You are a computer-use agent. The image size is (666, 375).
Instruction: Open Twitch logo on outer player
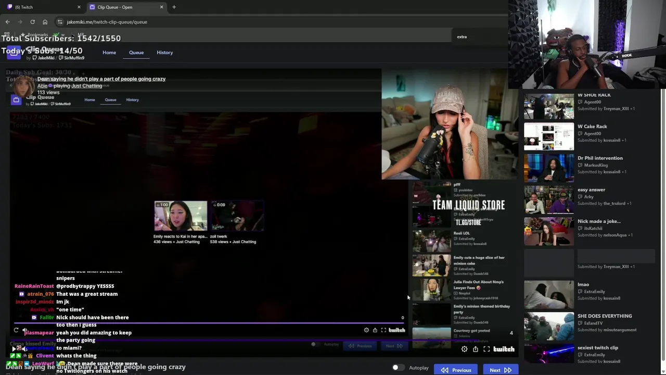click(x=504, y=349)
